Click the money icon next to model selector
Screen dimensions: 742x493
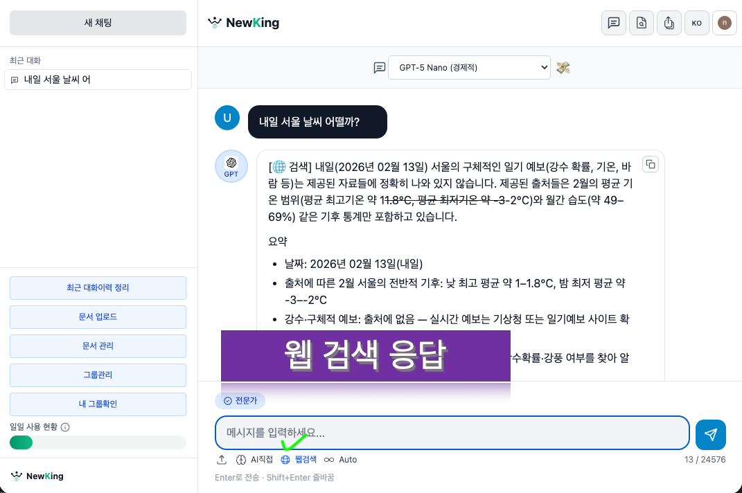563,67
